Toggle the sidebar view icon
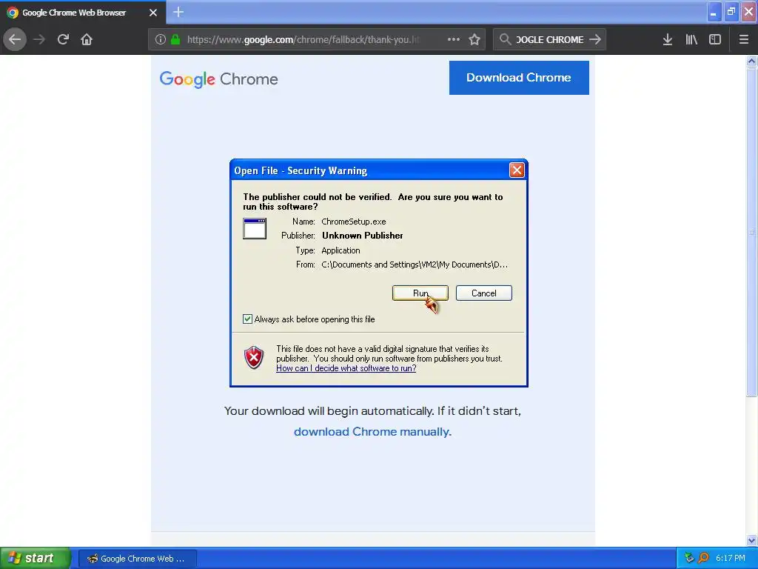758x569 pixels. pyautogui.click(x=715, y=40)
